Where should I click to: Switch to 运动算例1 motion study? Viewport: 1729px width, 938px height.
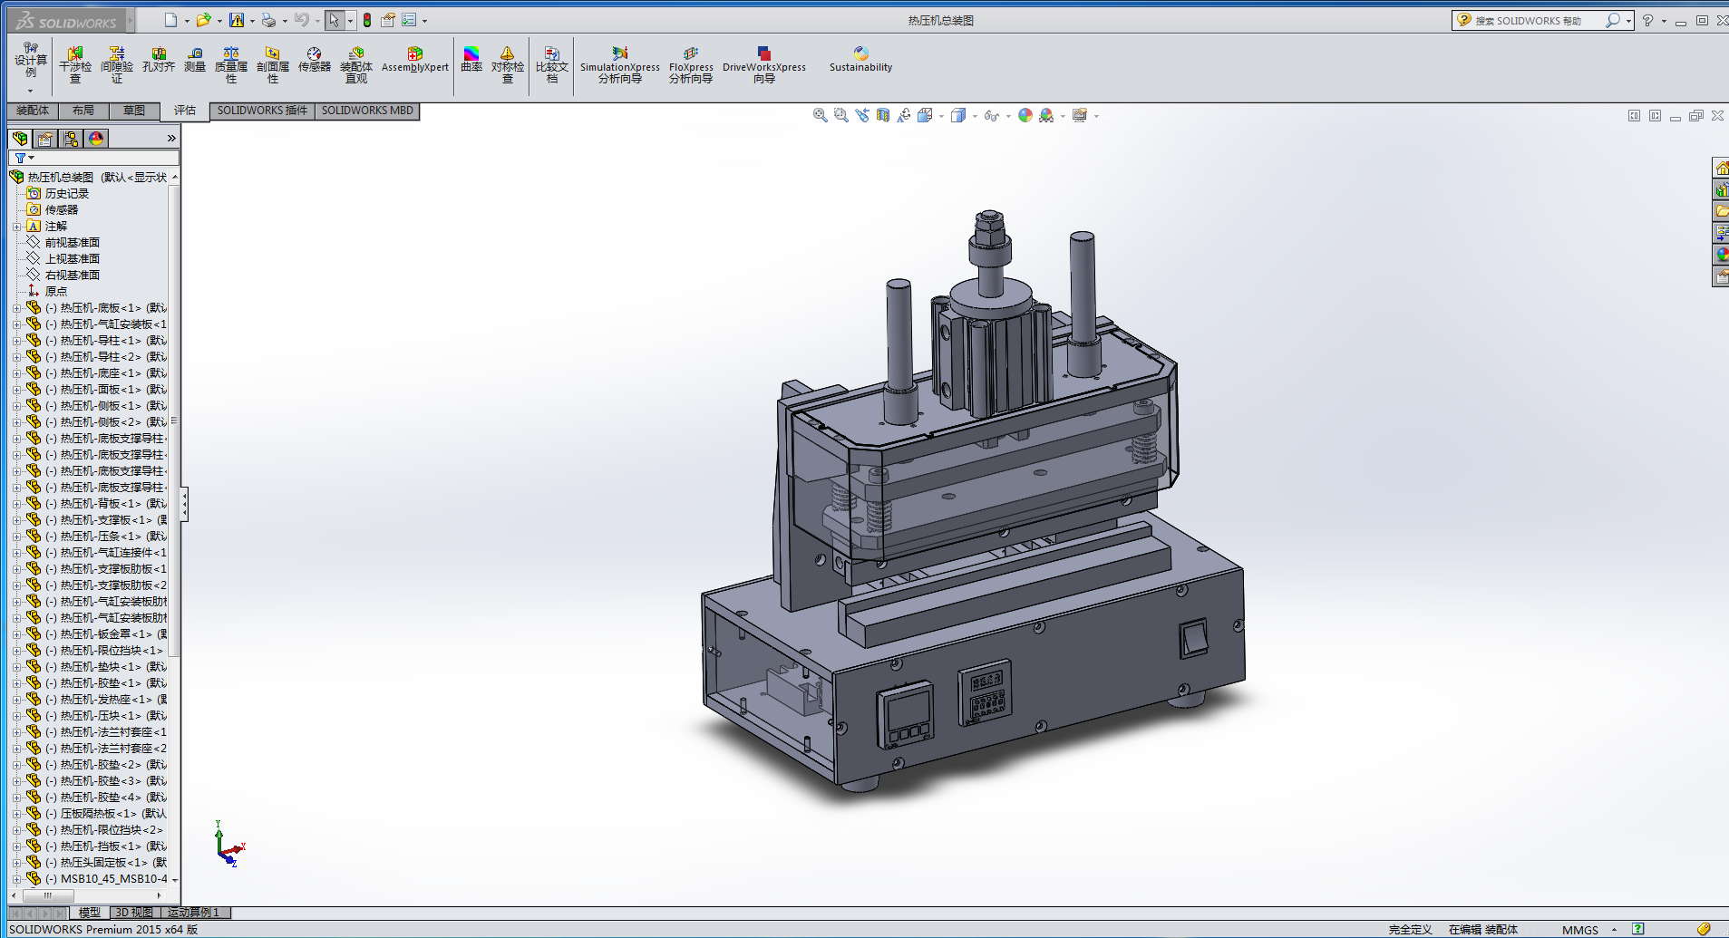[193, 913]
